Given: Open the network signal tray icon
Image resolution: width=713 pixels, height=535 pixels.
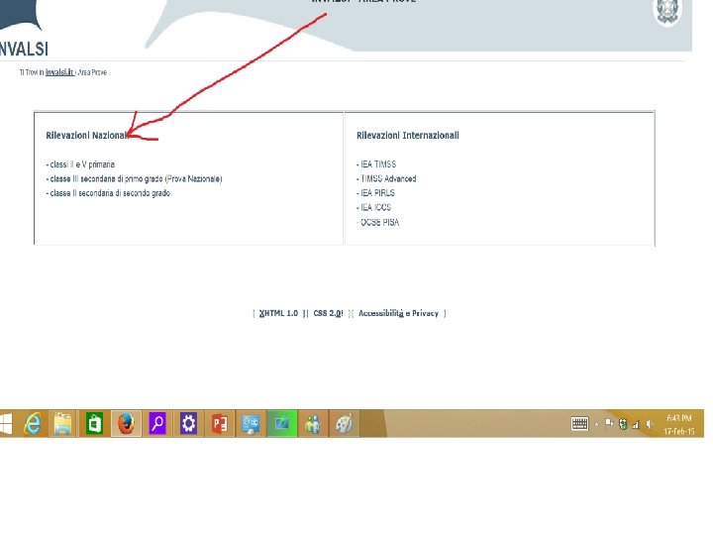Looking at the screenshot, I should click(636, 424).
